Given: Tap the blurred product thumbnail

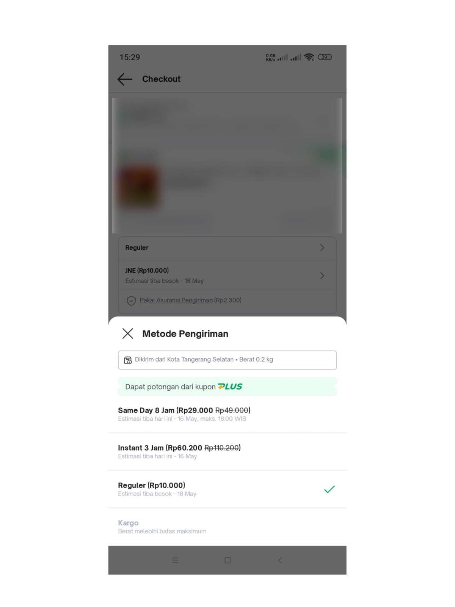Looking at the screenshot, I should (x=139, y=187).
